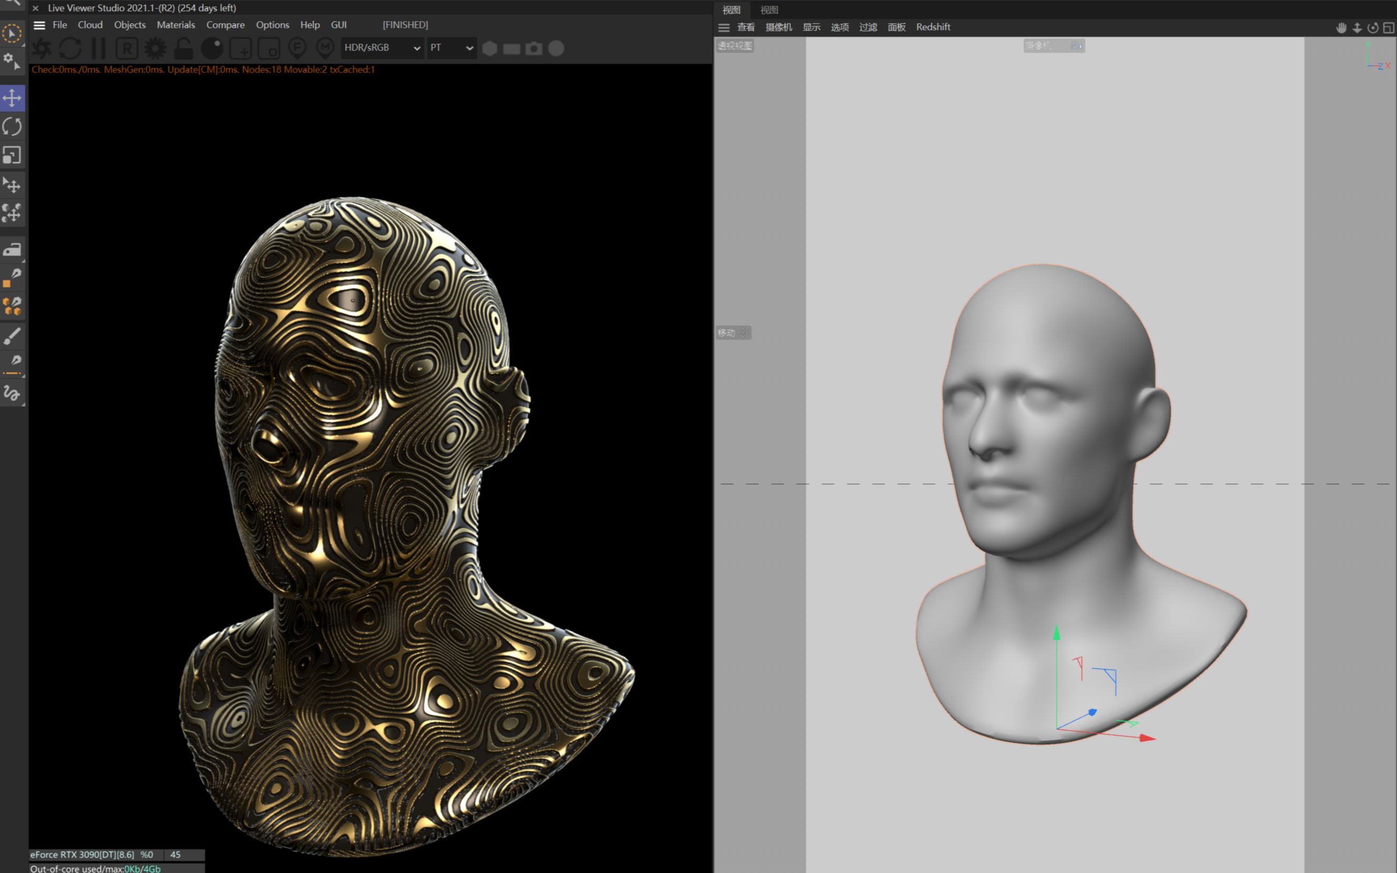The image size is (1397, 873).
Task: Open the HDR/sRGB color space dropdown
Action: coord(382,48)
